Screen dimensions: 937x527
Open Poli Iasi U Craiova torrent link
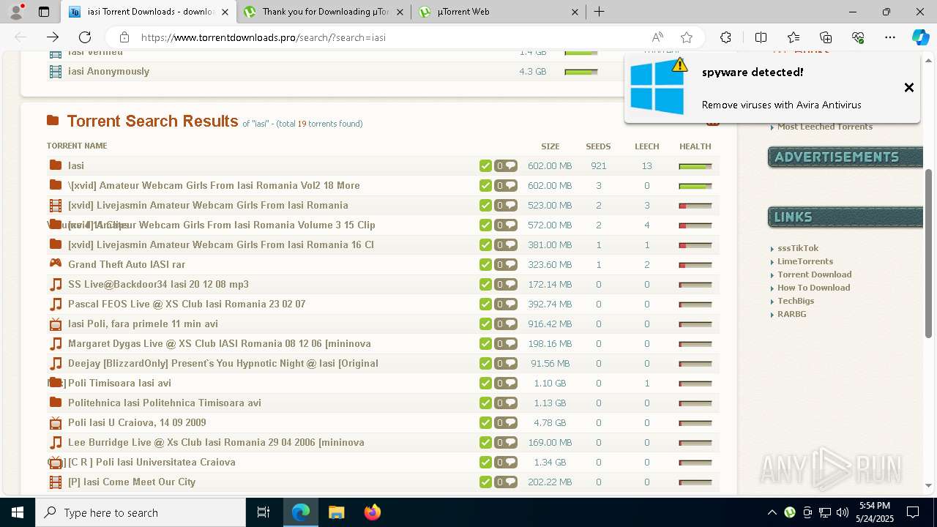[137, 422]
